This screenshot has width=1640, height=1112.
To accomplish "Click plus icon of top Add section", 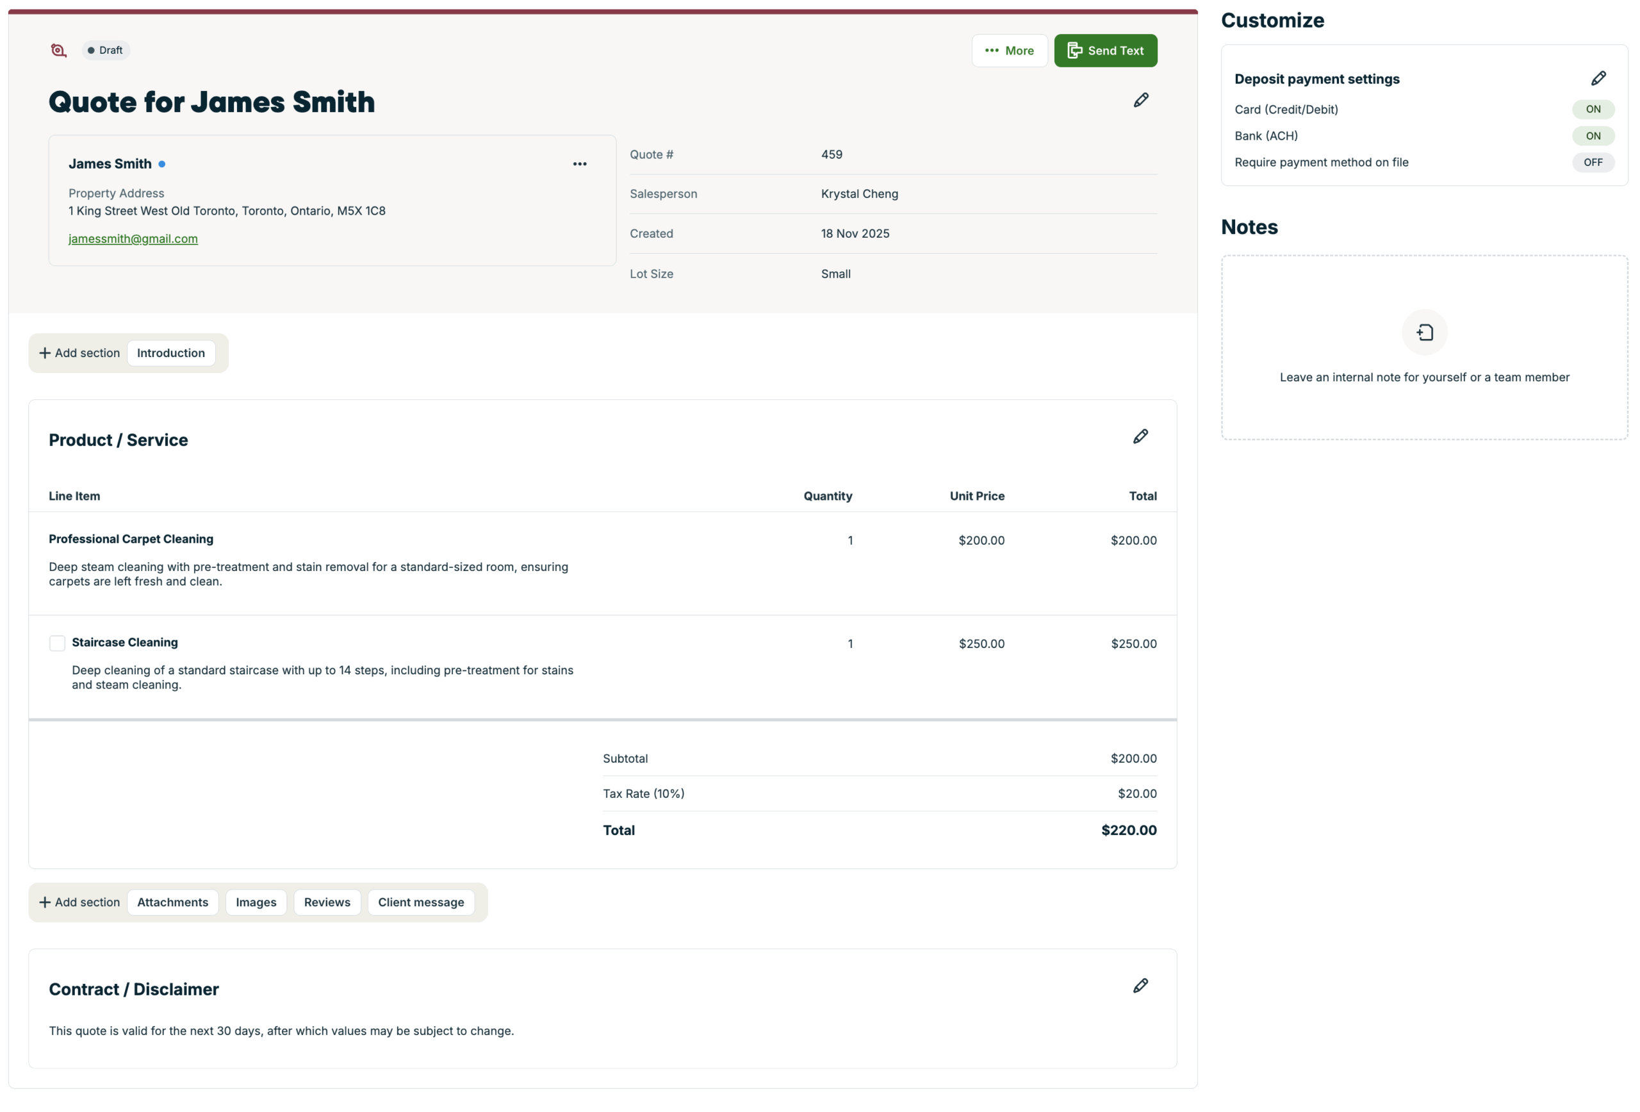I will (44, 353).
